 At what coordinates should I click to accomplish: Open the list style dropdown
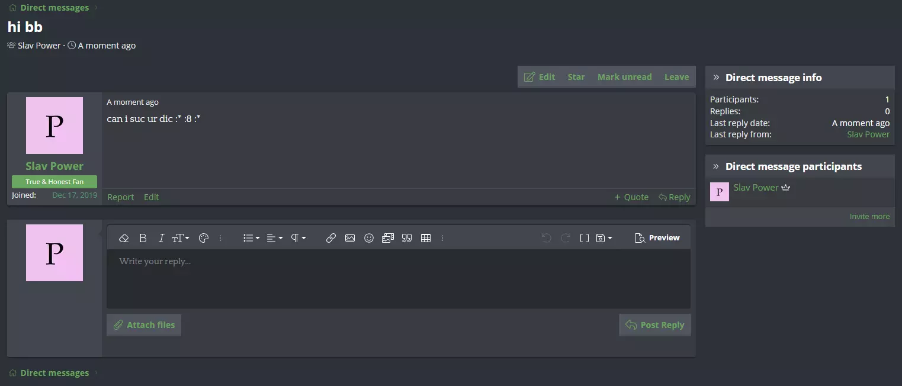252,238
